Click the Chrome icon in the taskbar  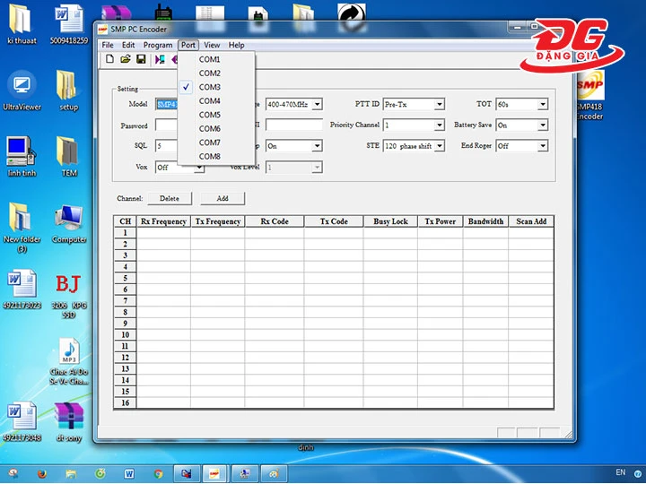coord(158,472)
